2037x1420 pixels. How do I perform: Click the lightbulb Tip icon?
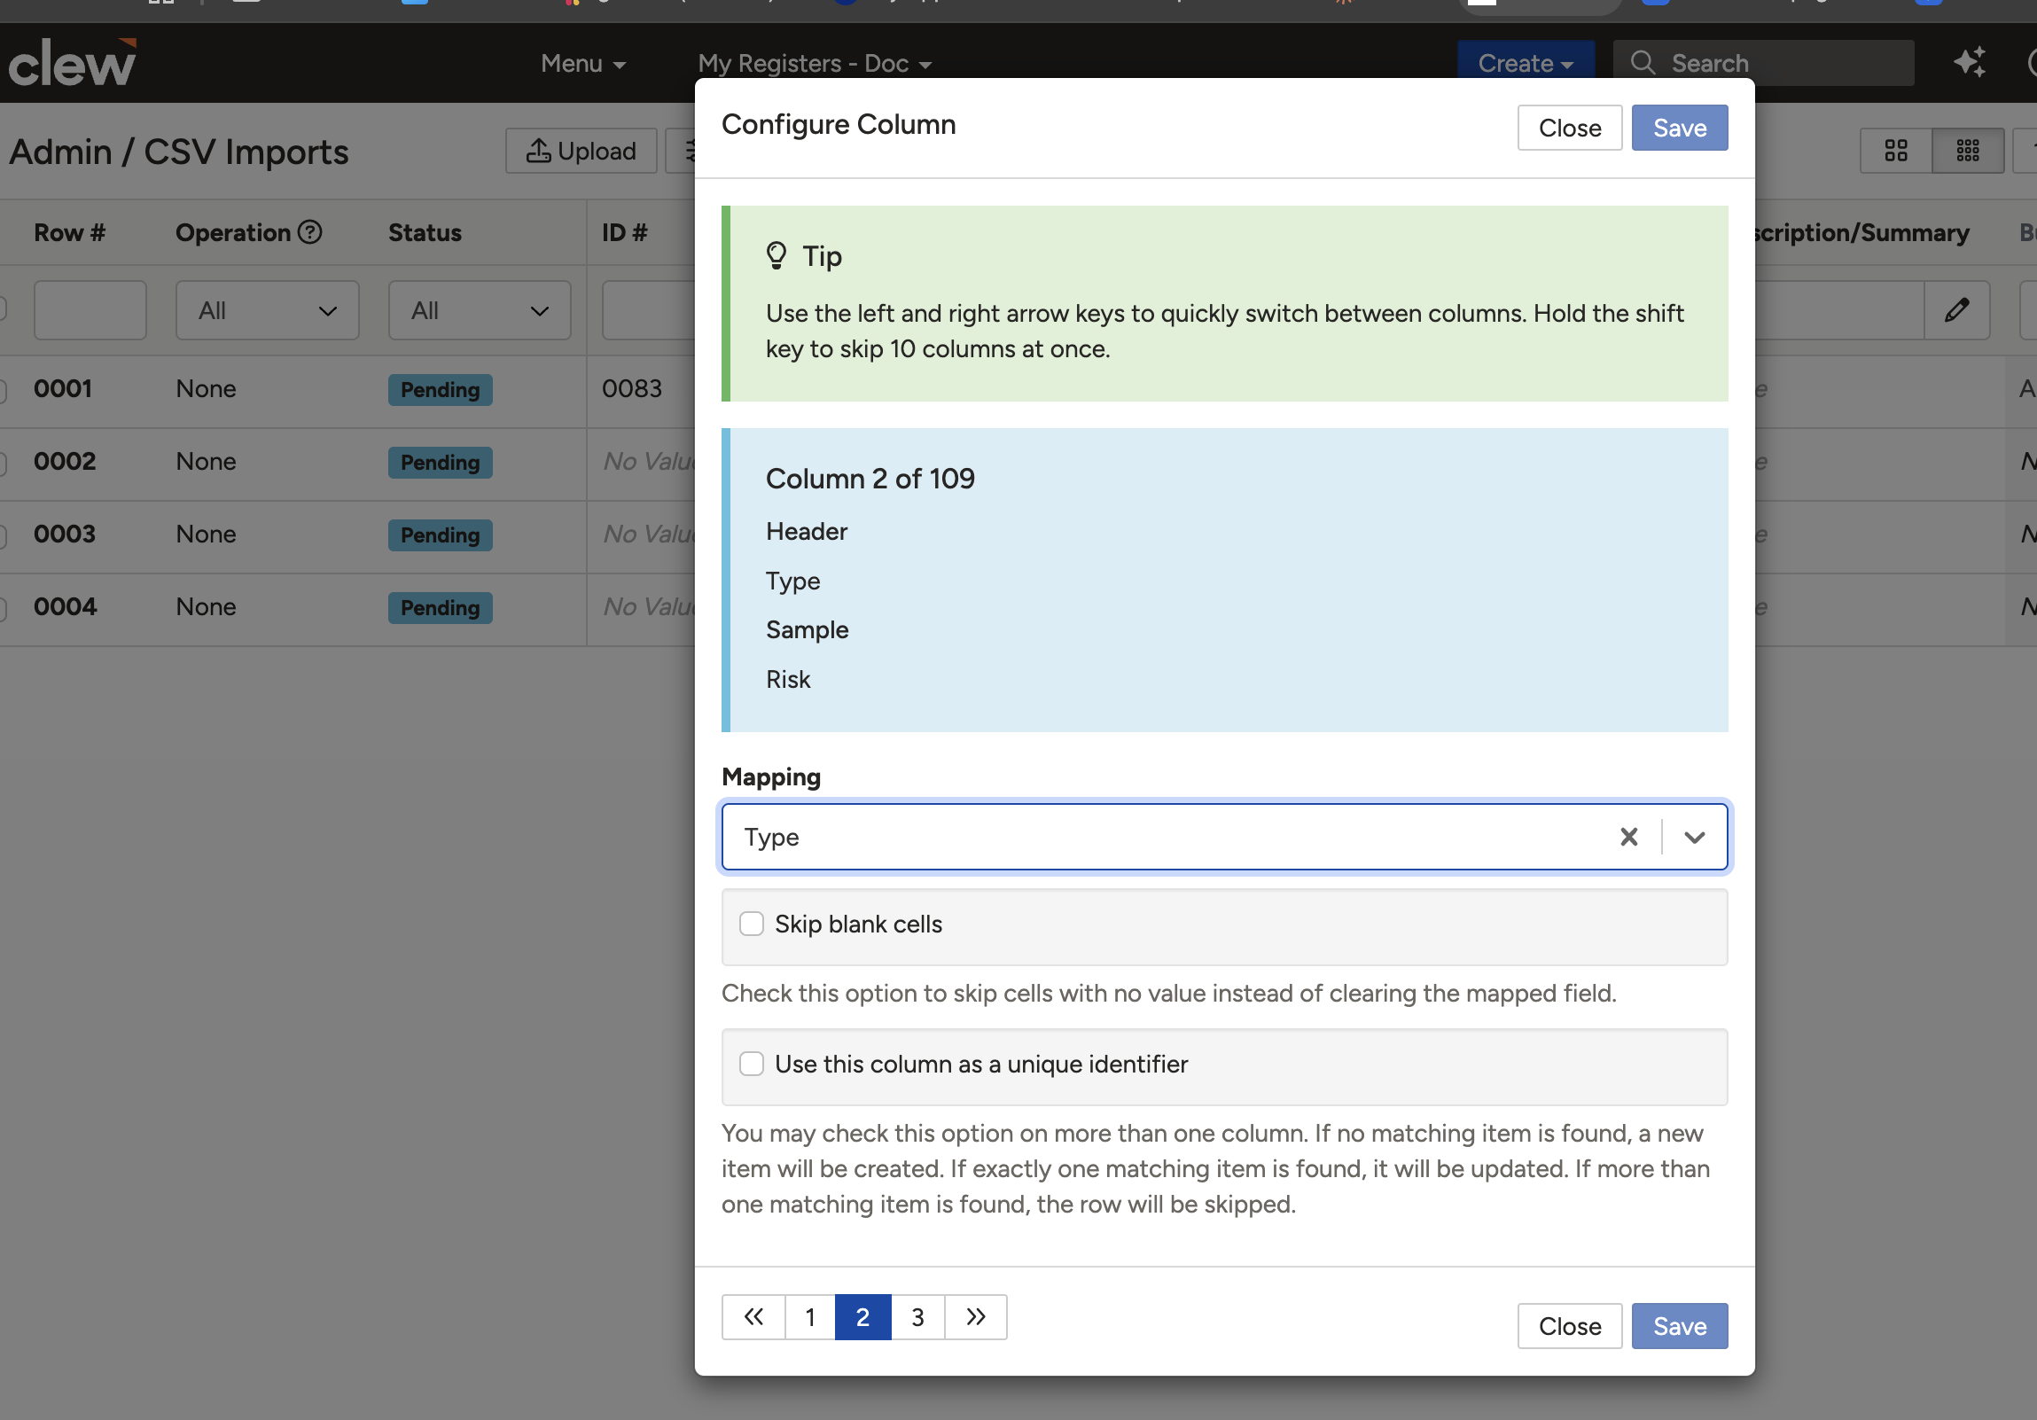tap(777, 255)
